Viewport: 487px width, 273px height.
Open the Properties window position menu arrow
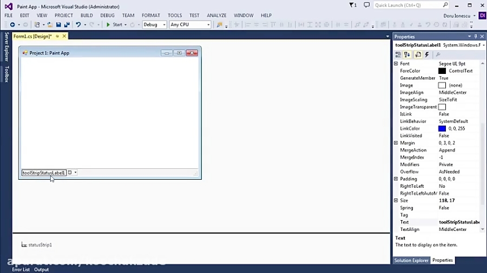[469, 37]
